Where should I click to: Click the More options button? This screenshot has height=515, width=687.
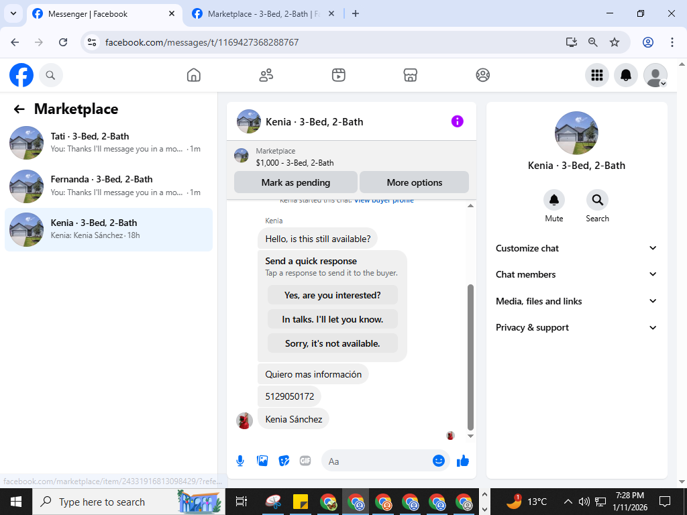415,182
